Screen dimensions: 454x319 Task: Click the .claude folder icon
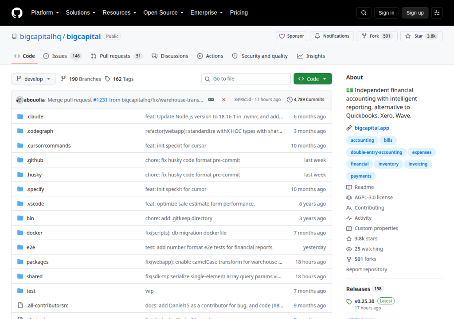click(x=20, y=117)
